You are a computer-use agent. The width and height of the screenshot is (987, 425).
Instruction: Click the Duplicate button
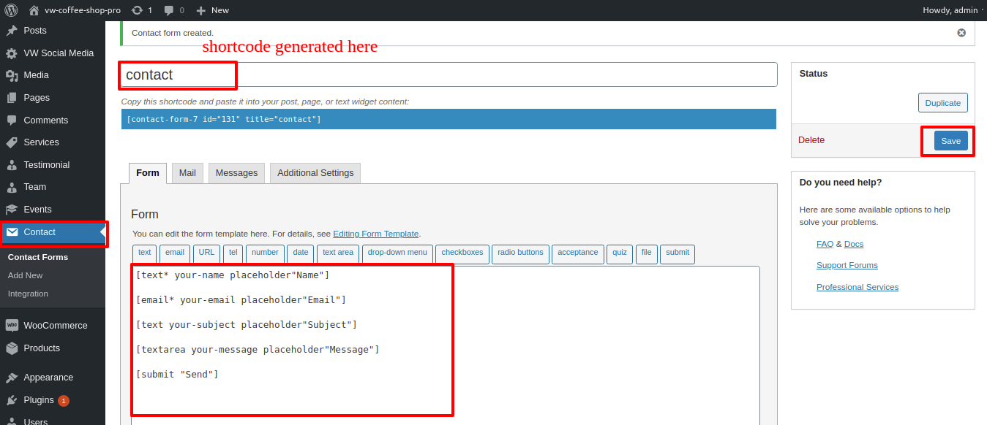(x=942, y=103)
